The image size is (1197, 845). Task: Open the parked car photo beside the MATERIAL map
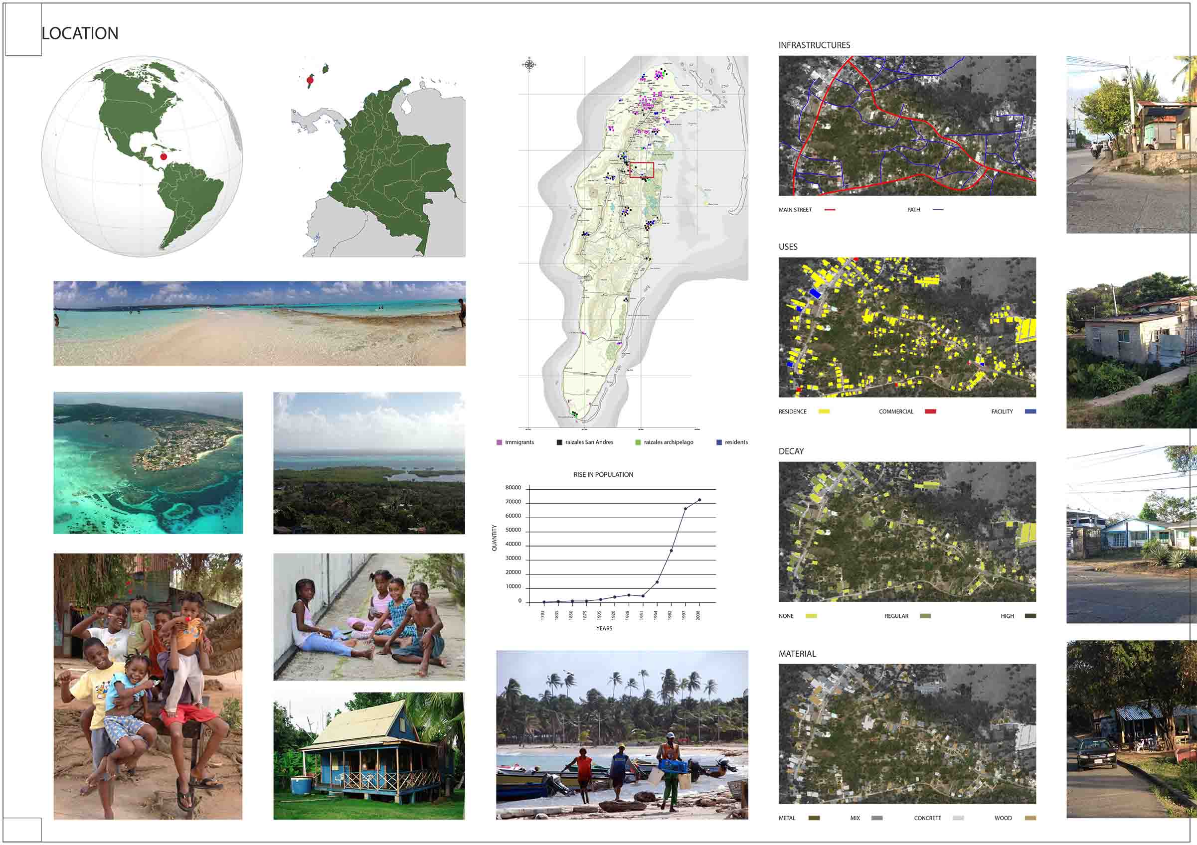coord(1131,729)
